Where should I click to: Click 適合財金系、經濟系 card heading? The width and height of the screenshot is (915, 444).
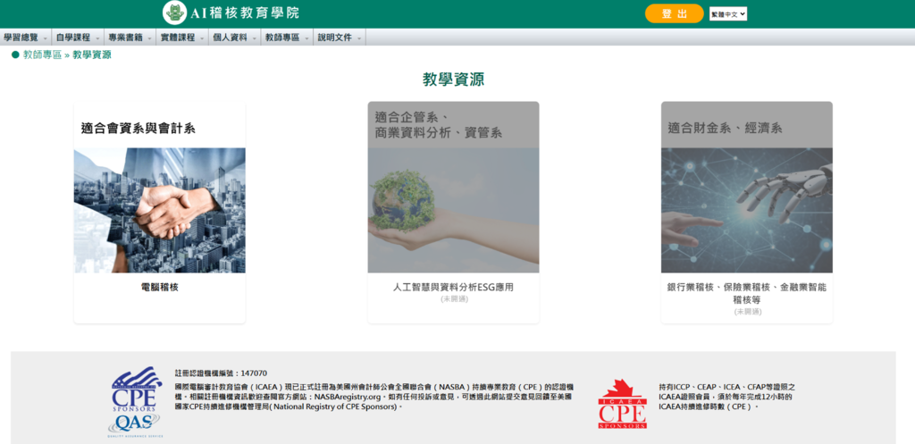[x=725, y=129]
